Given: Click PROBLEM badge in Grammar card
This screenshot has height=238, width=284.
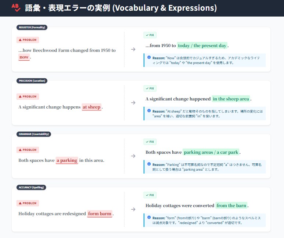Looking at the screenshot, I should [x=28, y=150].
